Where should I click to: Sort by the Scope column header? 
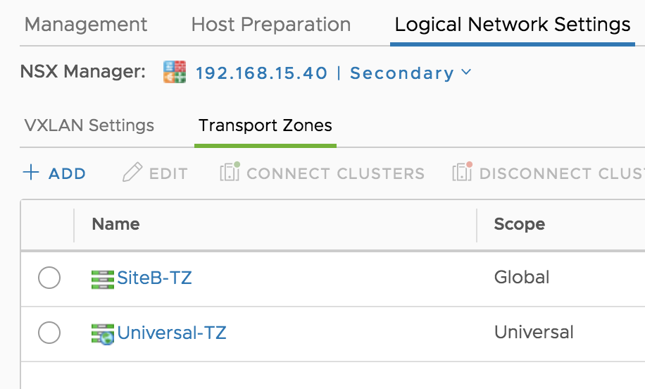click(x=519, y=224)
